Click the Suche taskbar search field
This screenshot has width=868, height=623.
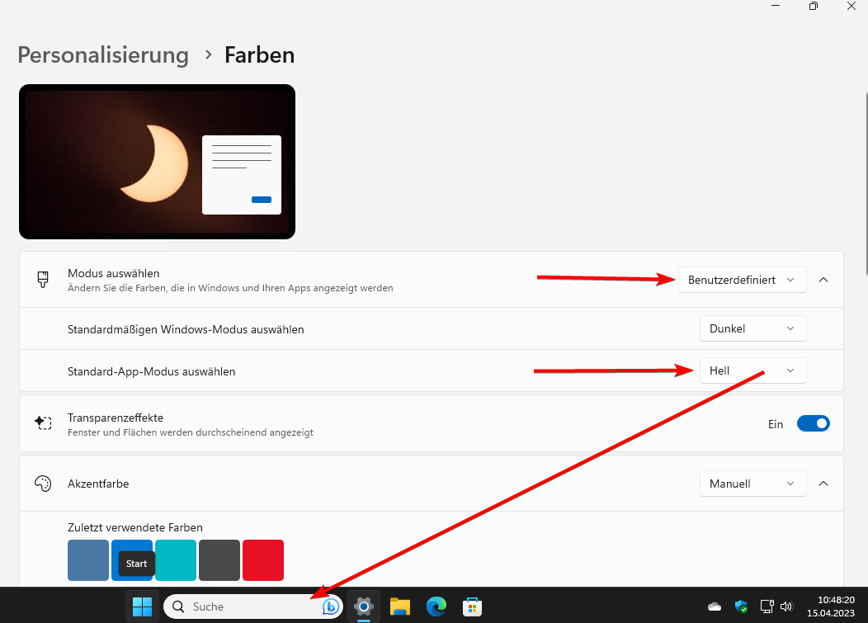click(x=253, y=606)
